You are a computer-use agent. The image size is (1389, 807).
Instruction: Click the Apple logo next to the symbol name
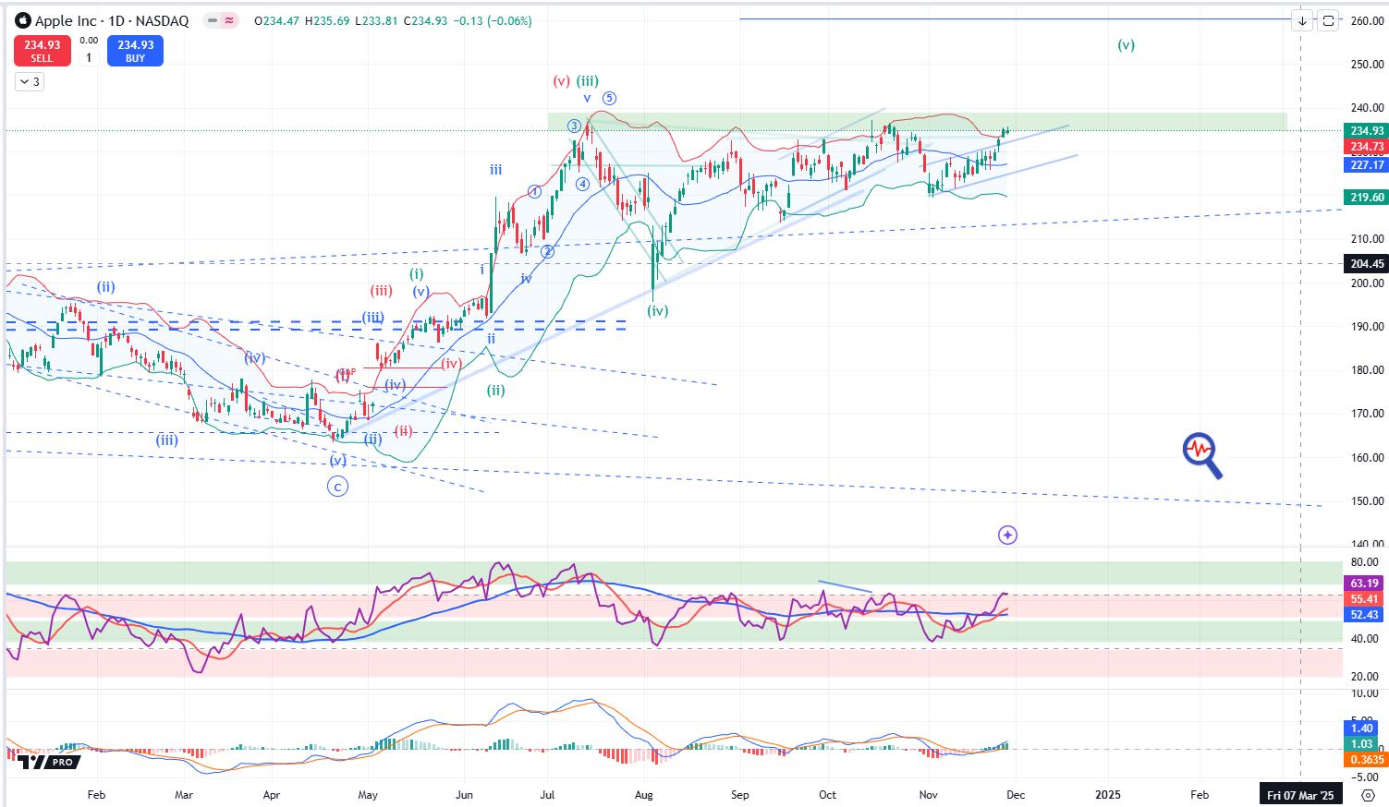click(x=23, y=20)
